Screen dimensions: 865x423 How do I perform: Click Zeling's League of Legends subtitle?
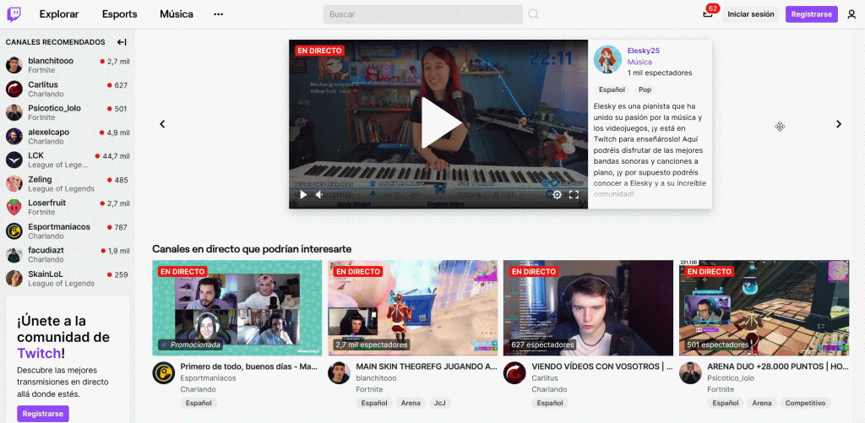pyautogui.click(x=61, y=188)
